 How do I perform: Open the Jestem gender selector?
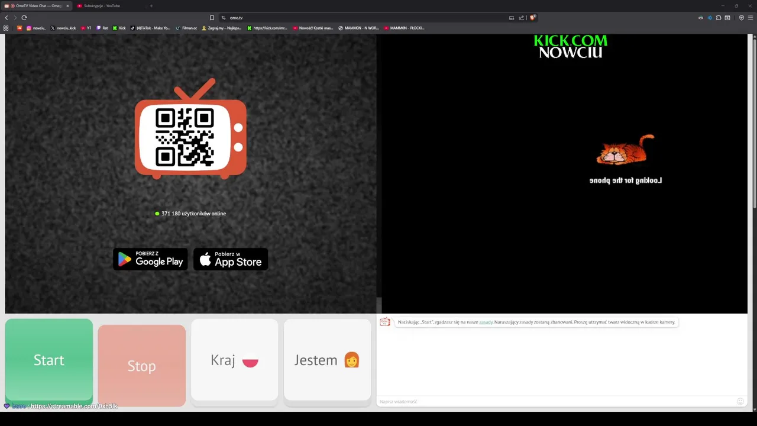click(327, 360)
